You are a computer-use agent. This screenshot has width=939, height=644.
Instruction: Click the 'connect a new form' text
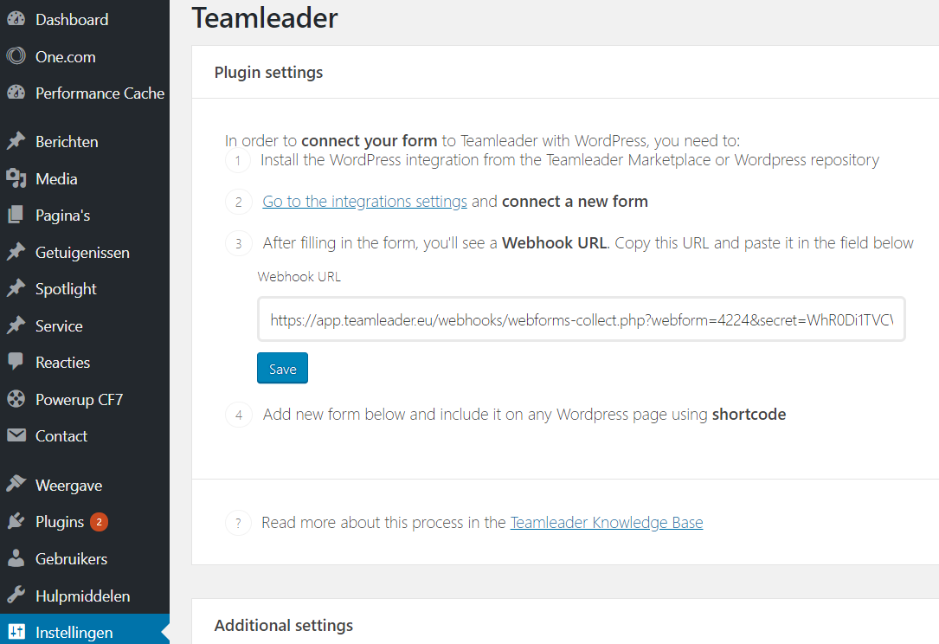click(x=575, y=202)
